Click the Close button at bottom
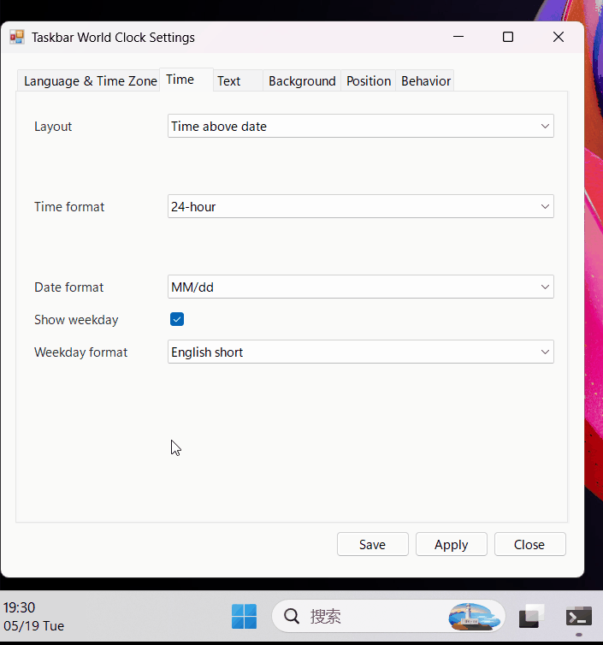This screenshot has width=603, height=645. tap(529, 544)
